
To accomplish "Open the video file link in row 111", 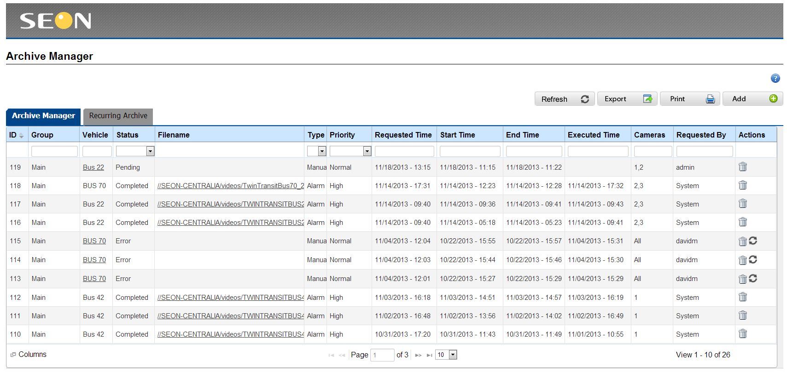I will click(231, 316).
